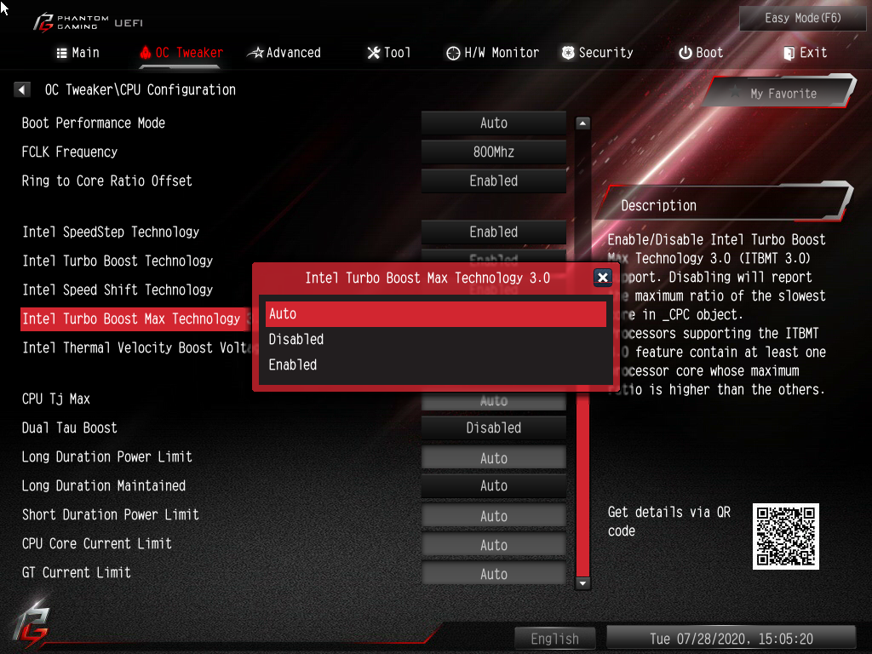Select highlighted Intel Turbo Boost Max Technology row
The image size is (872, 654).
pos(136,318)
